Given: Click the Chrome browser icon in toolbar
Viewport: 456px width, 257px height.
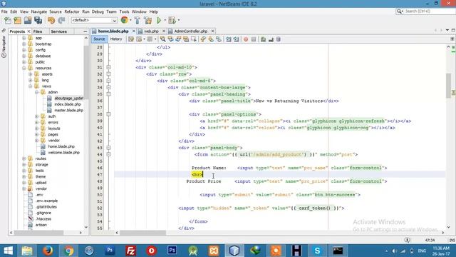Looking at the screenshot, I should tap(125, 20).
